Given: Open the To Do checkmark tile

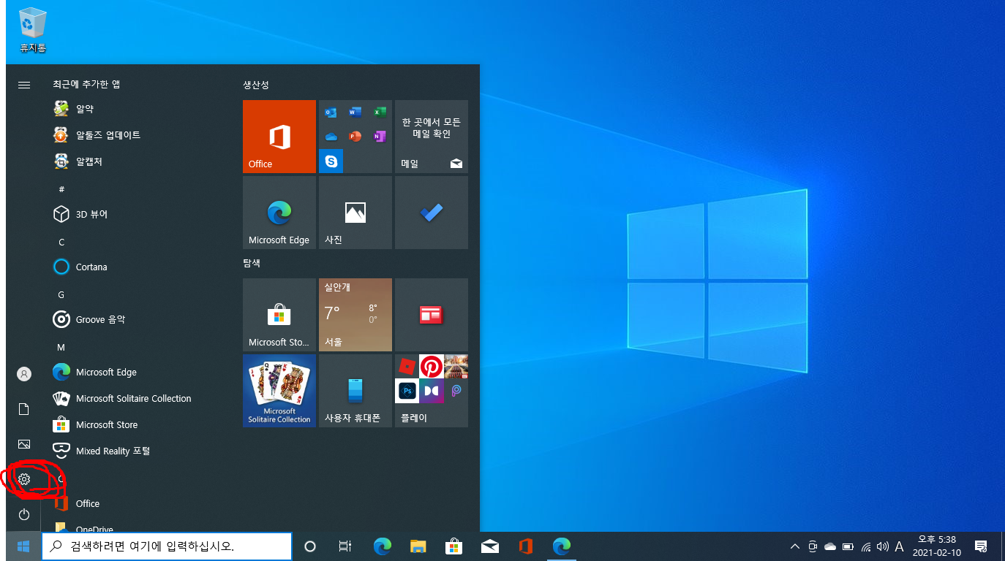Looking at the screenshot, I should (432, 213).
